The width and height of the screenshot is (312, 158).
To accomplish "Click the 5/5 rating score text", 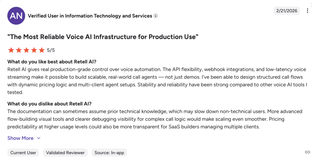I will [51, 50].
